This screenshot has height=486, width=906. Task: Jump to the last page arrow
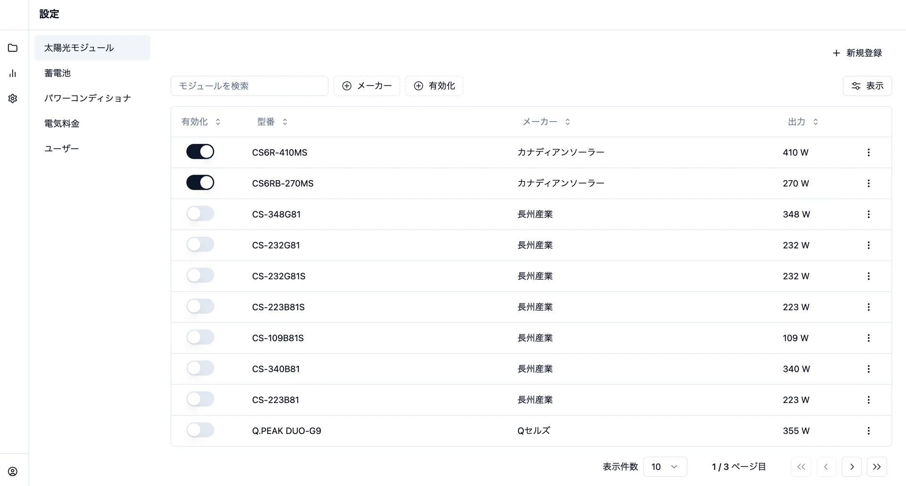(x=877, y=467)
